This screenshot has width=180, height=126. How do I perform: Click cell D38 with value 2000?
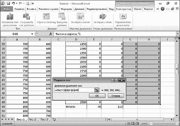[76, 58]
